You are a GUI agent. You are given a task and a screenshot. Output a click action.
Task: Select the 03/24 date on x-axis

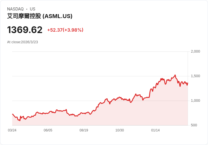tap(12, 130)
